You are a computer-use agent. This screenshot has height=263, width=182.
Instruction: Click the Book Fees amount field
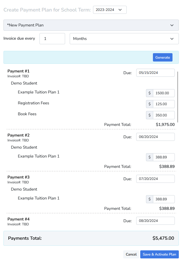point(164,115)
